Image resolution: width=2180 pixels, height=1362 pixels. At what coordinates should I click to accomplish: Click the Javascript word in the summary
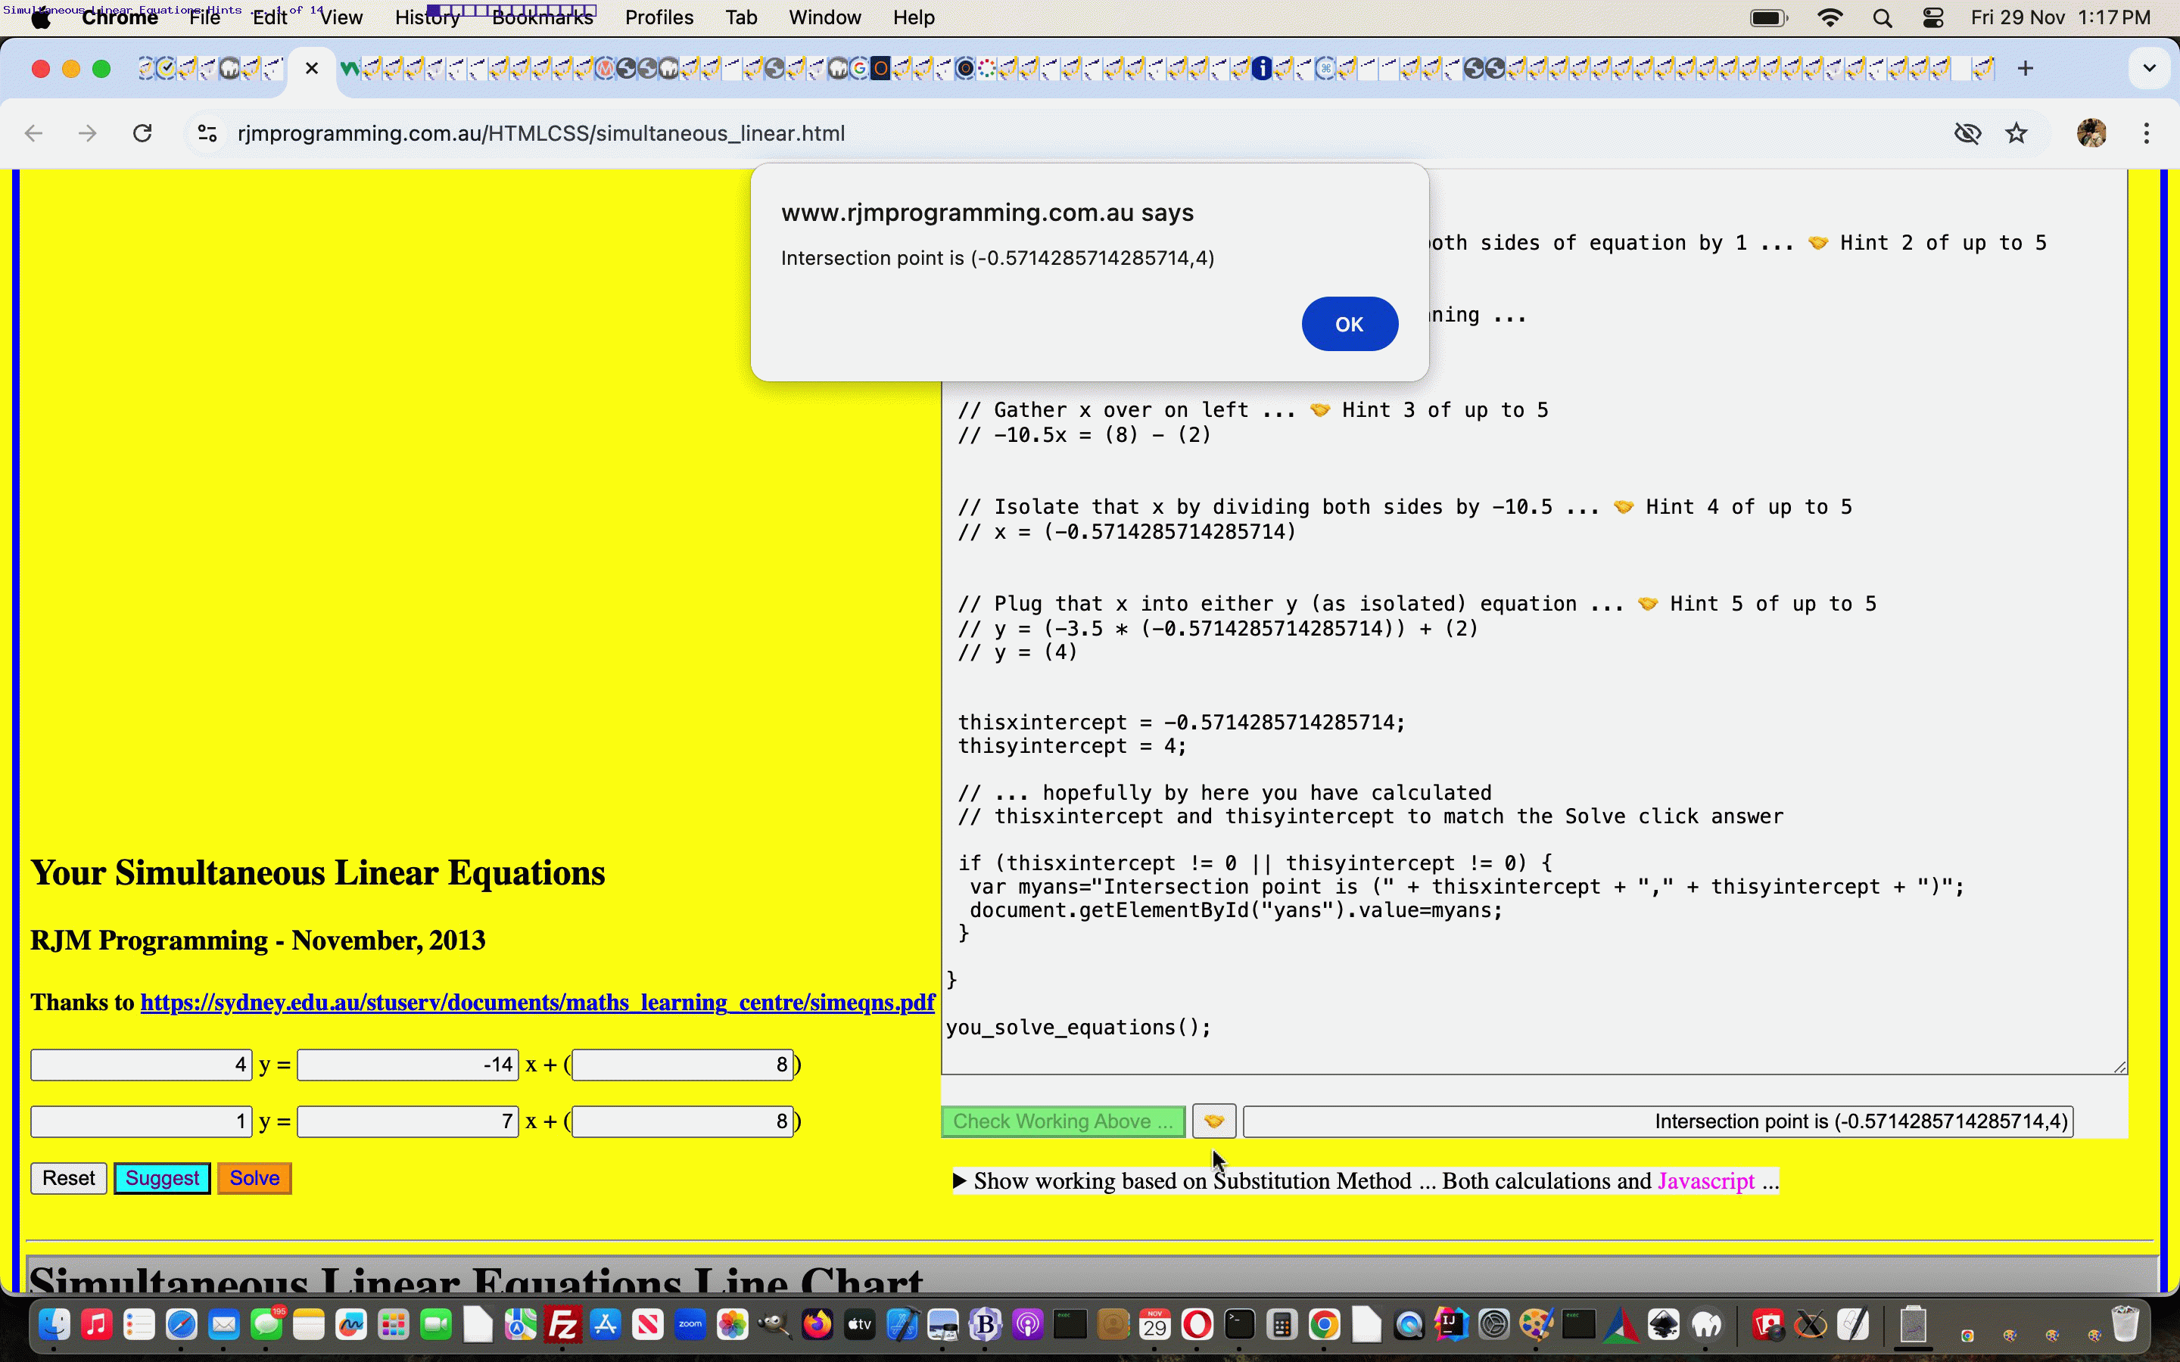pos(1706,1181)
